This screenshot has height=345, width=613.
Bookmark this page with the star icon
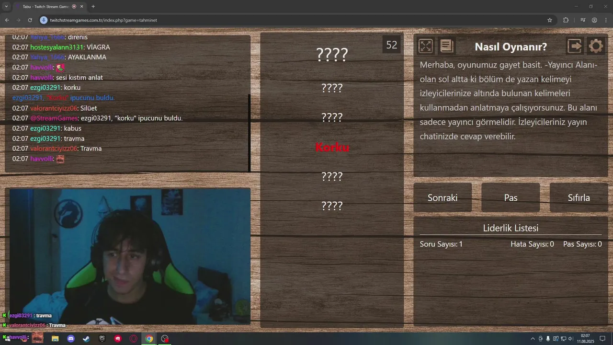coord(550,20)
